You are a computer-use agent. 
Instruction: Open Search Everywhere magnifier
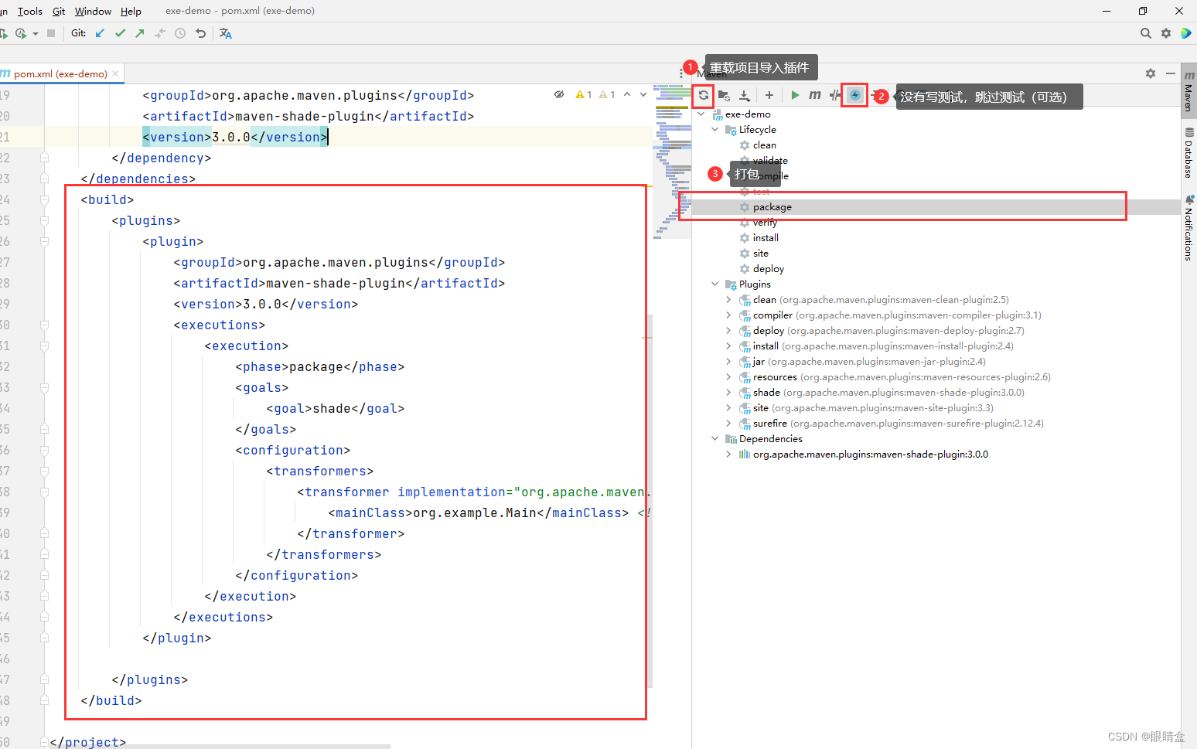(x=1146, y=33)
